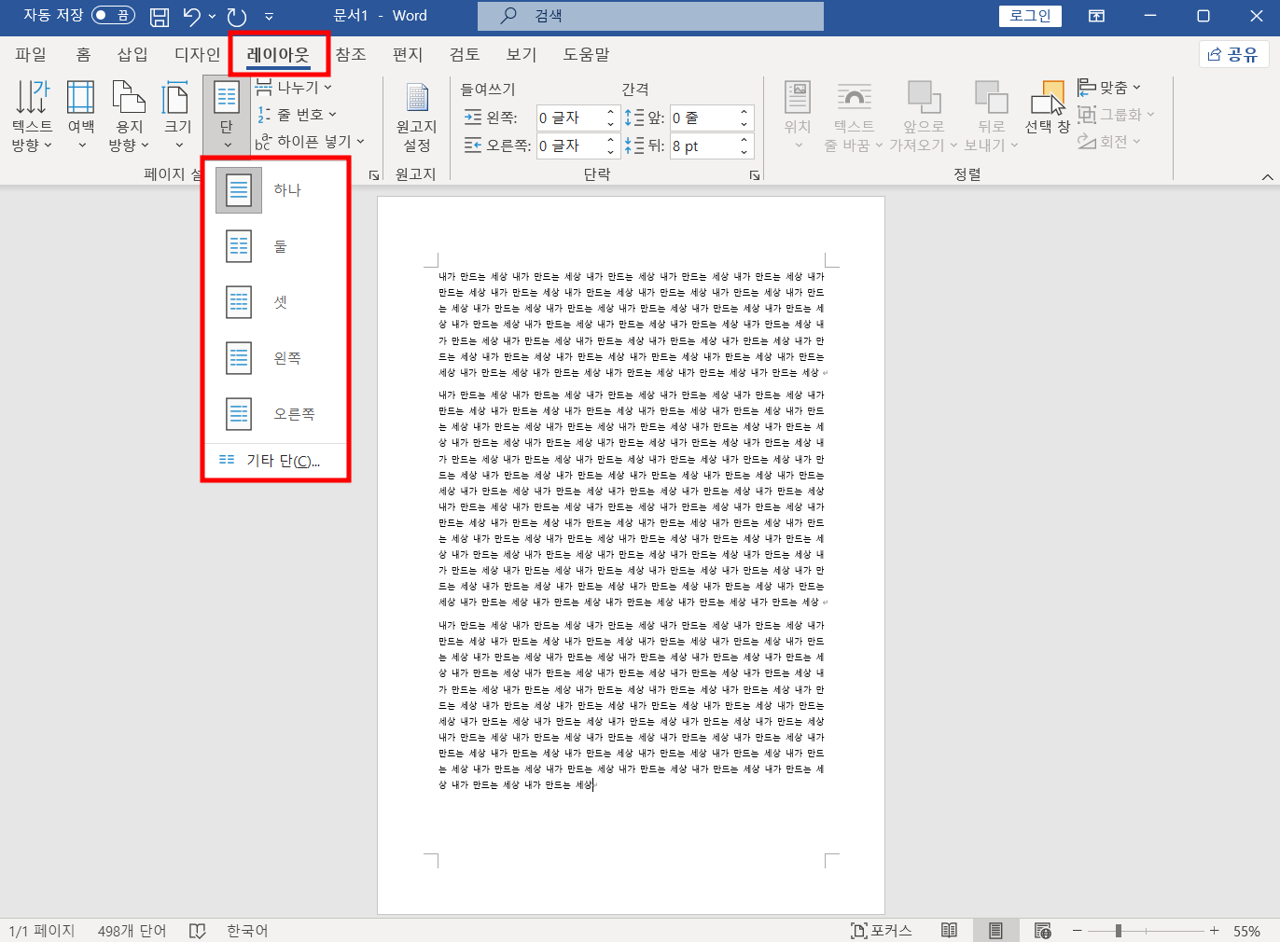Open the 파일 tab
The image size is (1280, 942).
pos(31,54)
